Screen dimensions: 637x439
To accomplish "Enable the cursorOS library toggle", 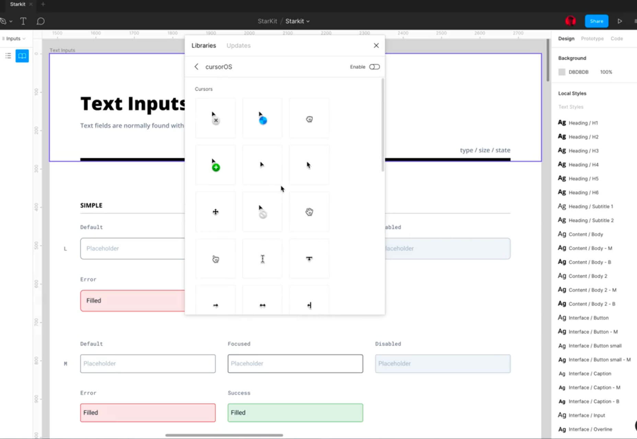I will [374, 67].
